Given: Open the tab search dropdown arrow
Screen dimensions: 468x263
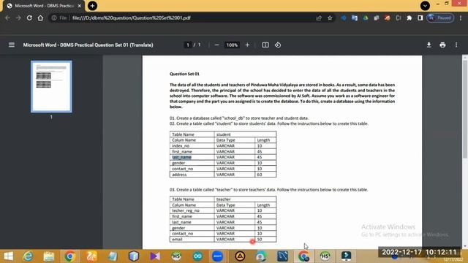Looking at the screenshot, I should [425, 6].
